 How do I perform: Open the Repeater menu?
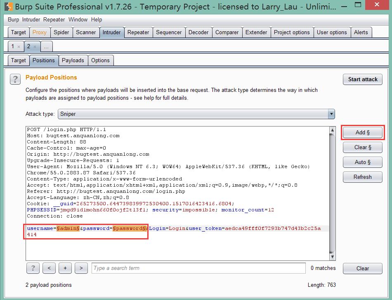[54, 19]
